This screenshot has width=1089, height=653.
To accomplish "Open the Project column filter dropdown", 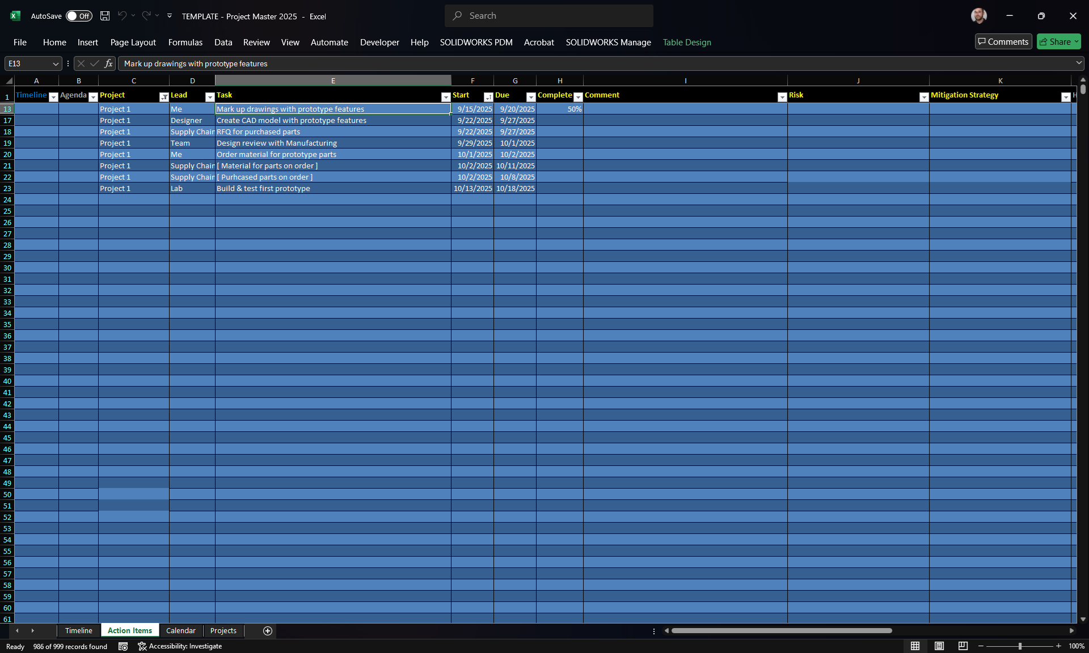I will (164, 97).
